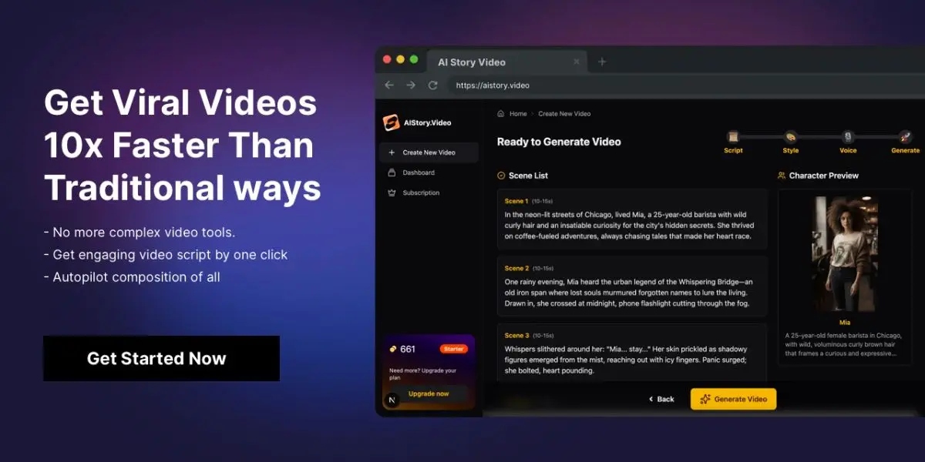
Task: Click the Script step scroll icon
Action: pos(733,136)
